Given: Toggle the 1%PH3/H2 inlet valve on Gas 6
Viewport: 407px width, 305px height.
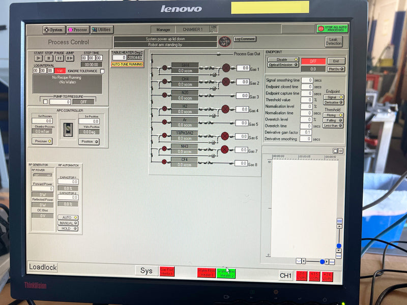Looking at the screenshot, I should pyautogui.click(x=164, y=135).
